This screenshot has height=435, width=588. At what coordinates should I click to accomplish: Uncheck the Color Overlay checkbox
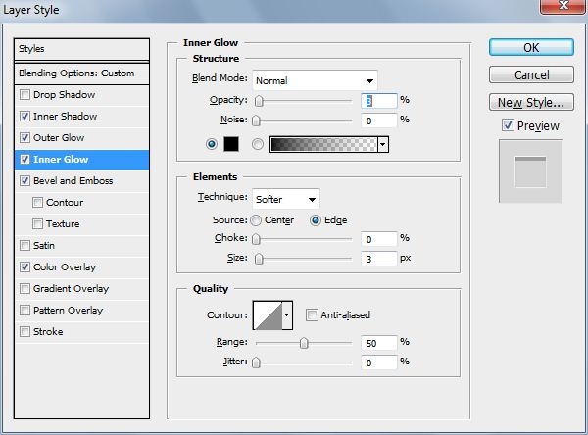click(24, 267)
